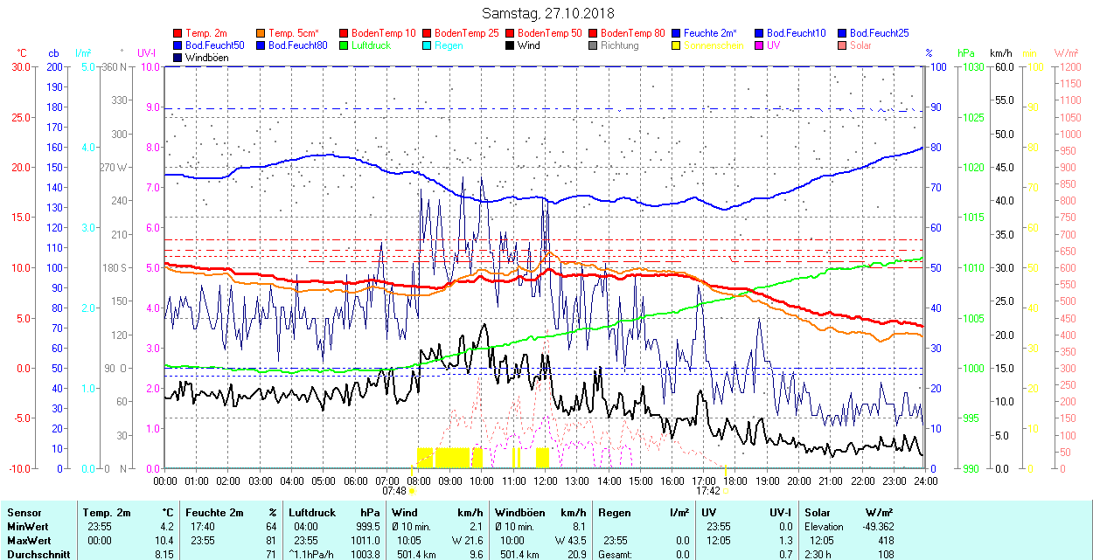1093x560 pixels.
Task: Select the 12:00 label on time axis
Action: pyautogui.click(x=546, y=480)
